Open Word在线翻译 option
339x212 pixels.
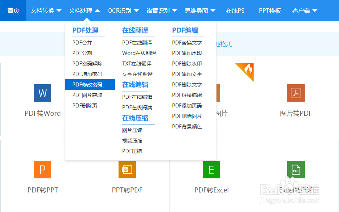(x=139, y=53)
